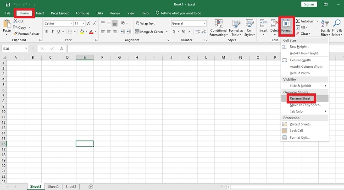Click Insert Function fx button
This screenshot has height=190, width=344.
[x=62, y=49]
